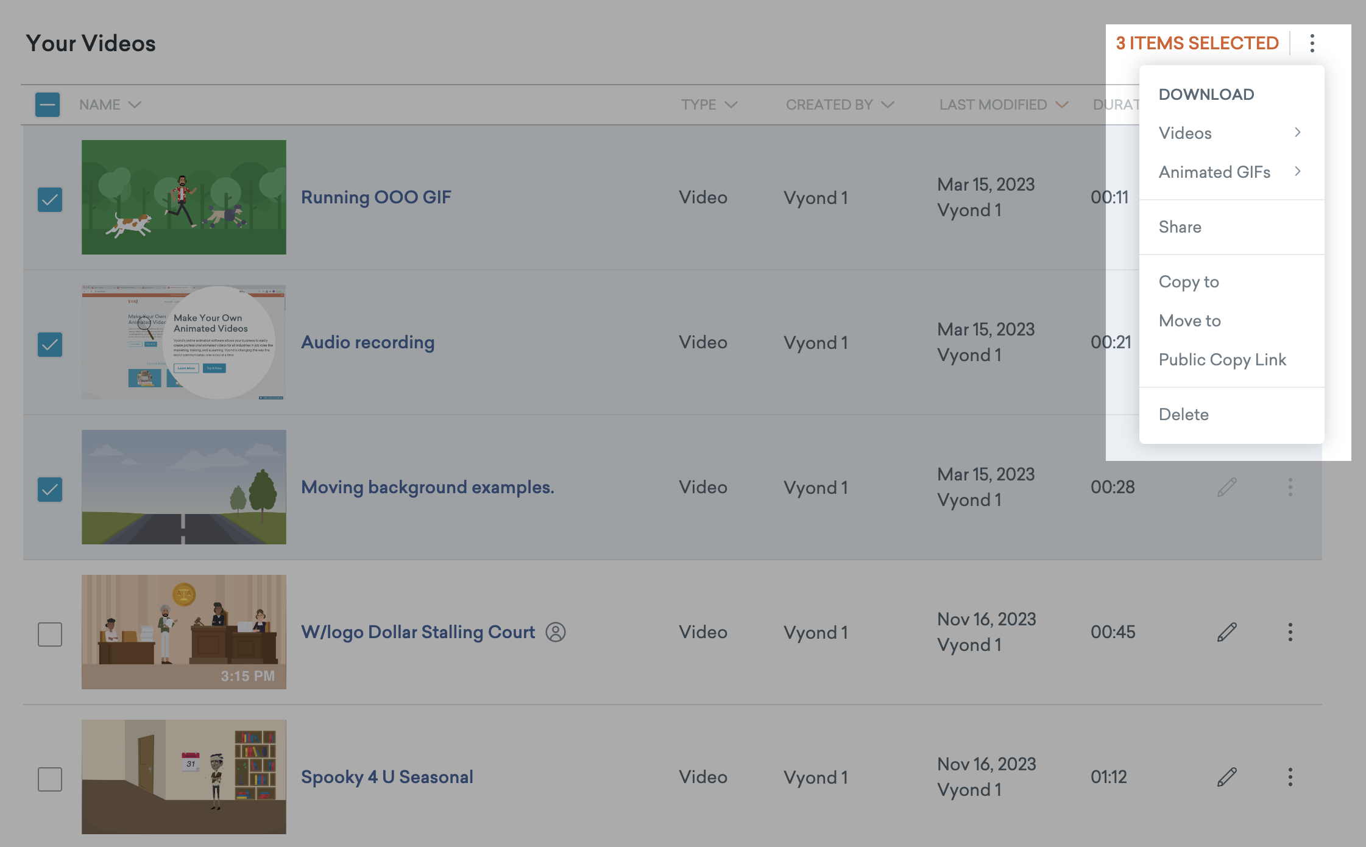Open the Videos download submenu
The image size is (1366, 847).
pyautogui.click(x=1184, y=133)
